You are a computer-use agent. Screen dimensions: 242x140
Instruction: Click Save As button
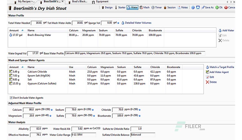(x=208, y=8)
